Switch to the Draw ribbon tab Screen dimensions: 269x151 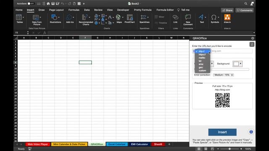[x=42, y=10]
